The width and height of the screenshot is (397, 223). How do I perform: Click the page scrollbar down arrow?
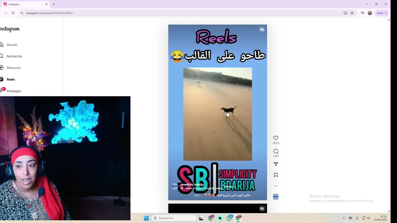[x=389, y=211]
